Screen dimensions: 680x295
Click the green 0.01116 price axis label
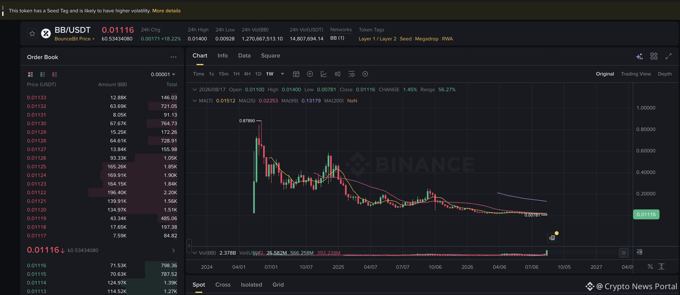click(646, 215)
